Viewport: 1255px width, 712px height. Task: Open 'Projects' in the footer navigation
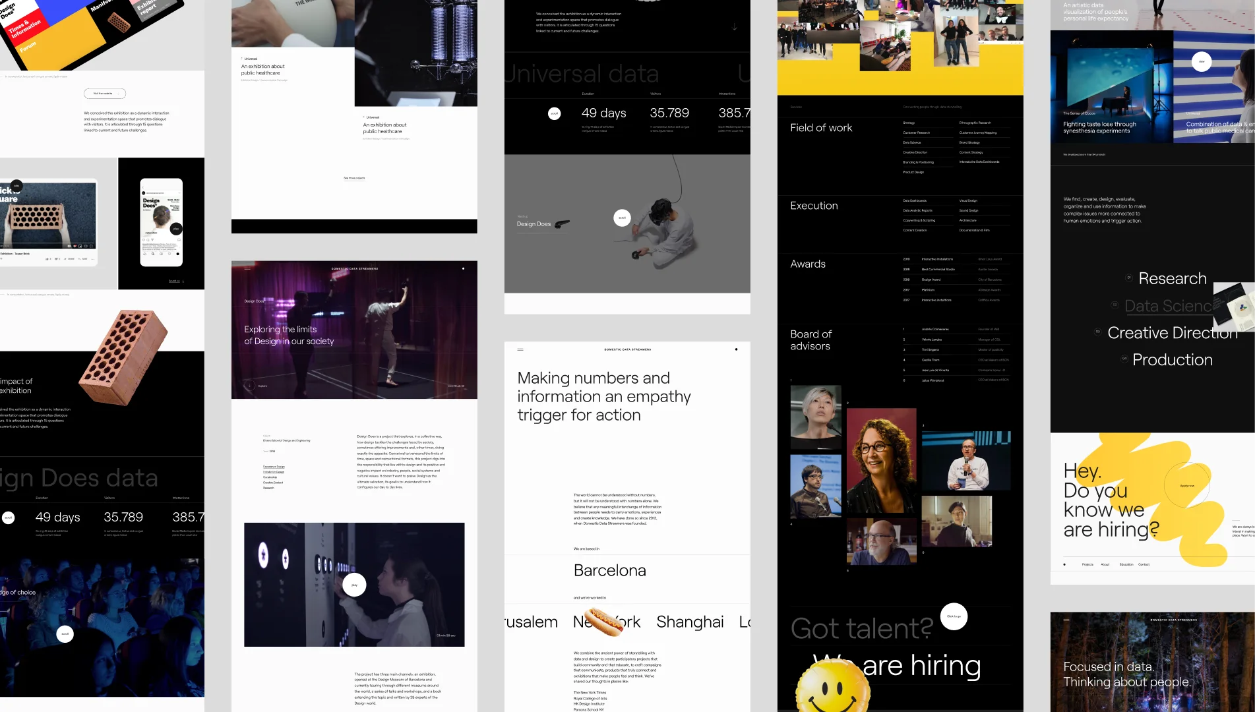pyautogui.click(x=1087, y=564)
